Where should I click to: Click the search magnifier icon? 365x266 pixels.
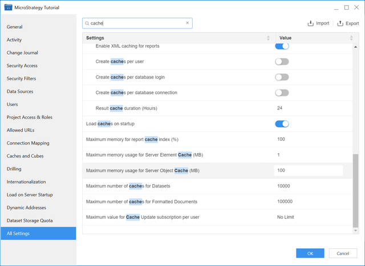(87, 23)
